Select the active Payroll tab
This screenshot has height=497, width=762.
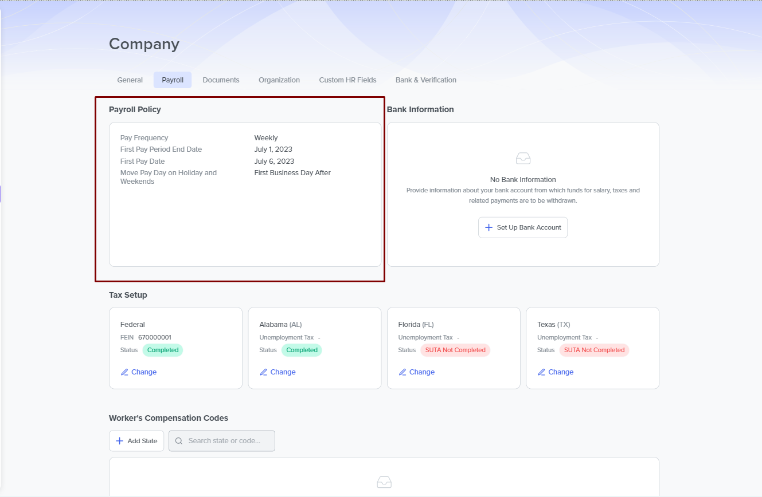(x=173, y=80)
